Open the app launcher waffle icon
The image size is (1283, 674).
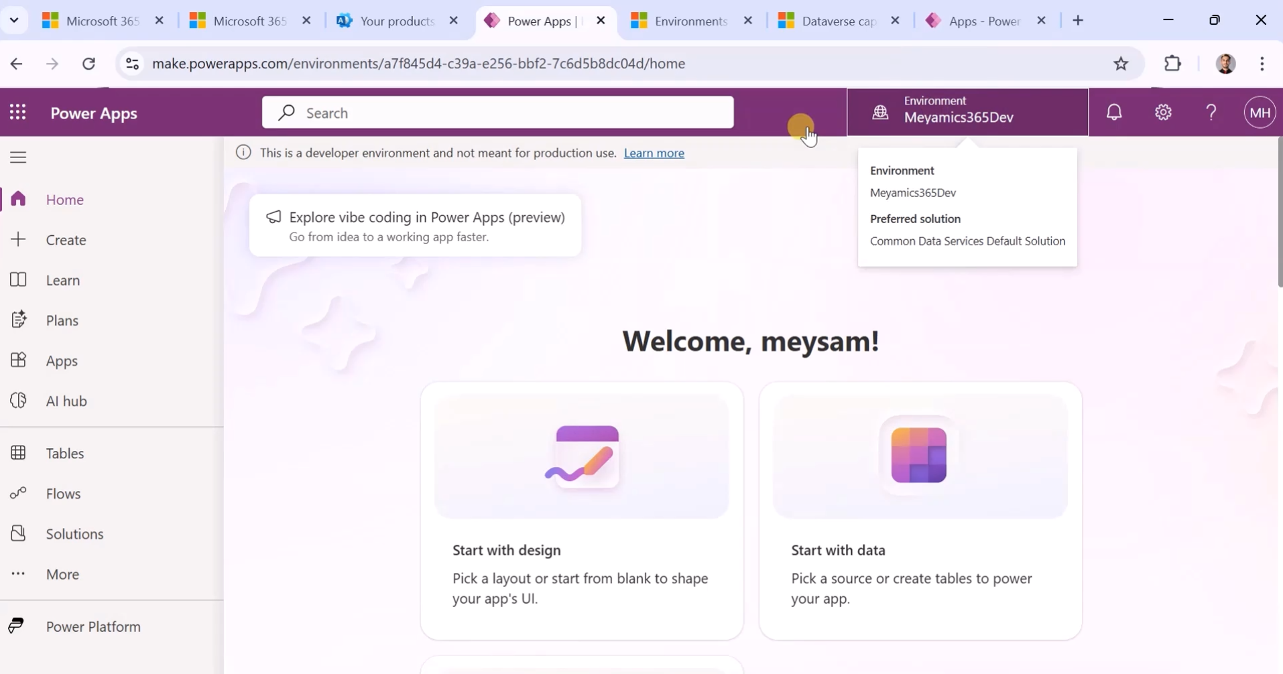pos(18,113)
